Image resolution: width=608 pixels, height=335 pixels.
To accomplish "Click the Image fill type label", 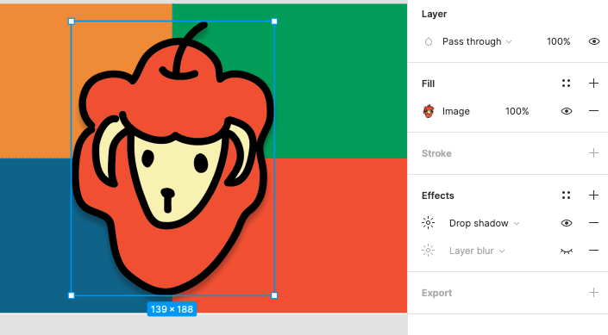I will [456, 111].
